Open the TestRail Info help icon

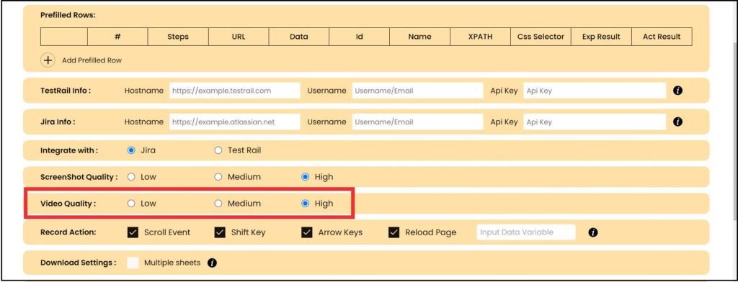tap(677, 91)
